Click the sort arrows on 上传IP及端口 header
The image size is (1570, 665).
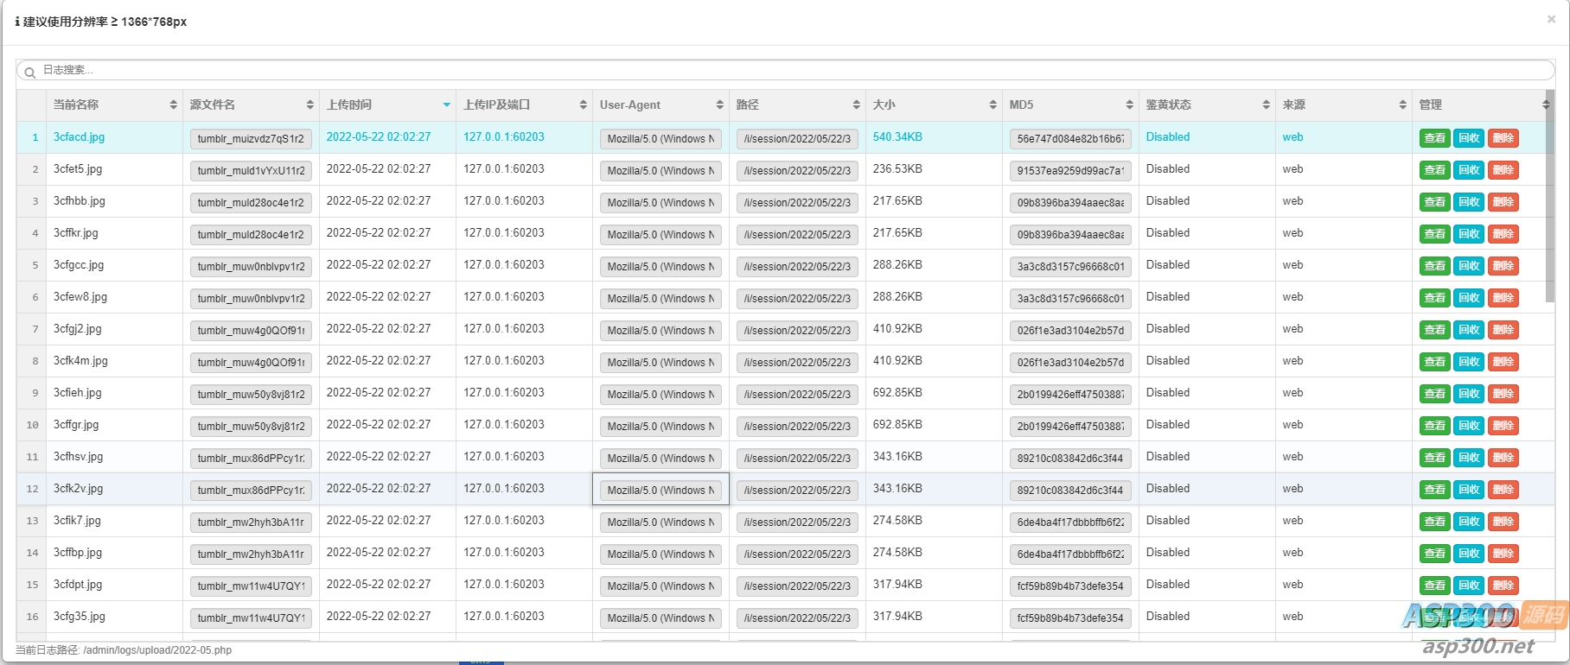point(583,104)
